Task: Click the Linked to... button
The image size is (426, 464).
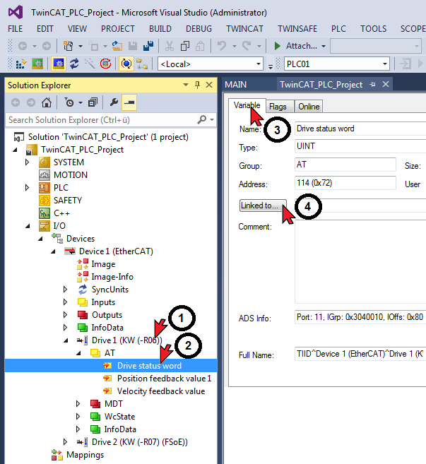Action: click(262, 206)
